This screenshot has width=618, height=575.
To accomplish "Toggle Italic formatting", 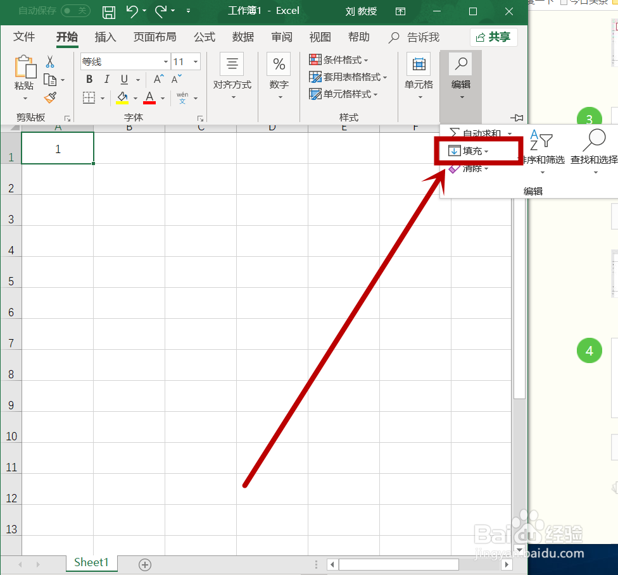I will click(x=106, y=80).
